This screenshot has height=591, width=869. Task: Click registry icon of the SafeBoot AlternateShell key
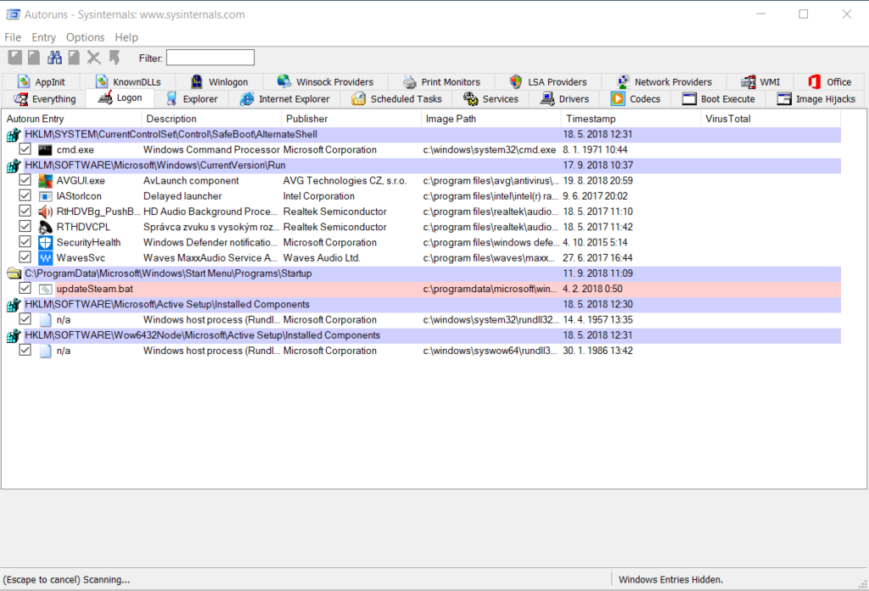(x=14, y=135)
